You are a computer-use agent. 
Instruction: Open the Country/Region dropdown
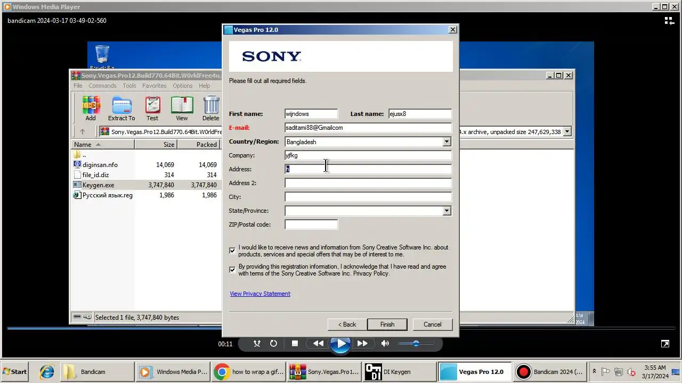coord(446,141)
